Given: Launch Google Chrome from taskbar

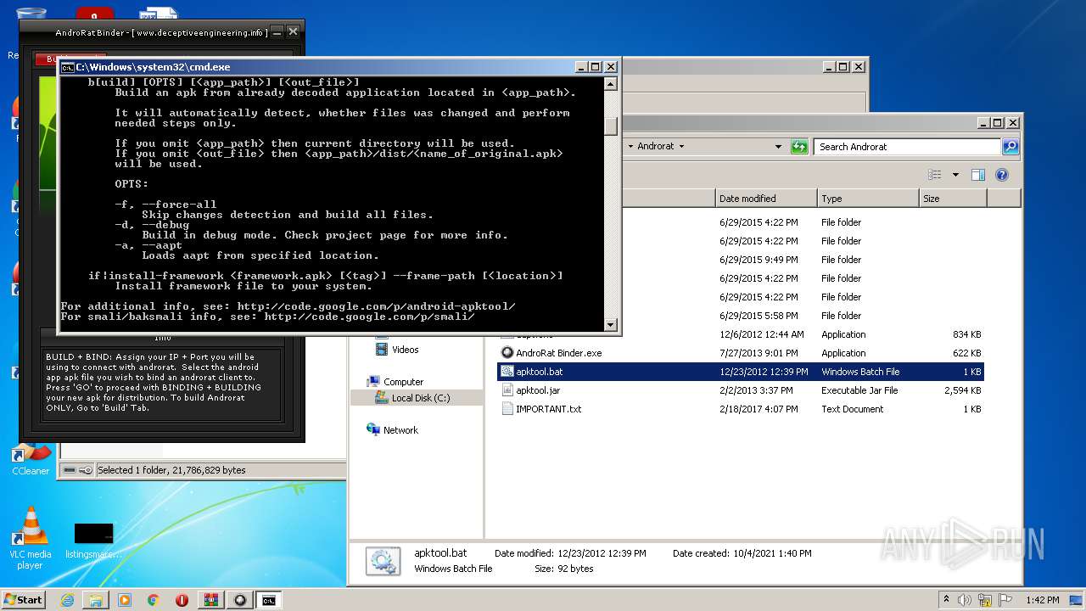Looking at the screenshot, I should [x=153, y=600].
